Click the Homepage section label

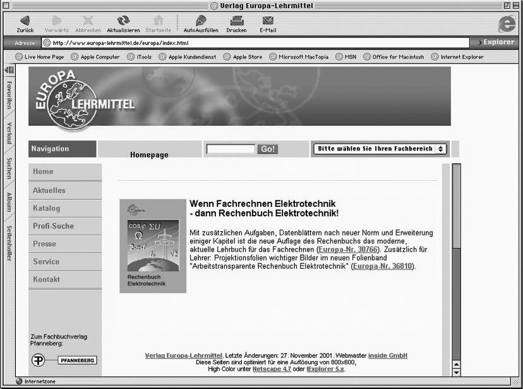tap(150, 154)
